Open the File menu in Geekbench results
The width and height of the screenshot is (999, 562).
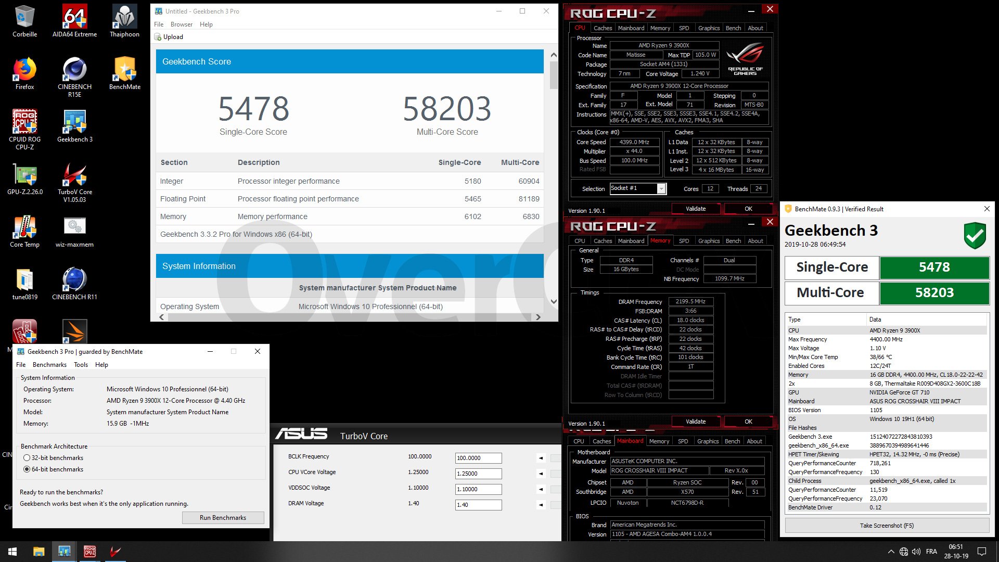coord(159,24)
